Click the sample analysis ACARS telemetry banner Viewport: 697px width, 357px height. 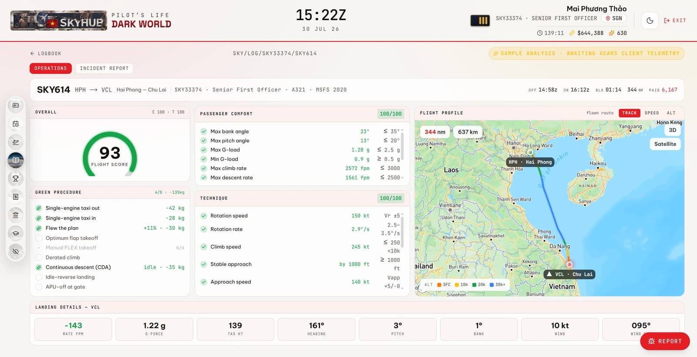tap(586, 54)
